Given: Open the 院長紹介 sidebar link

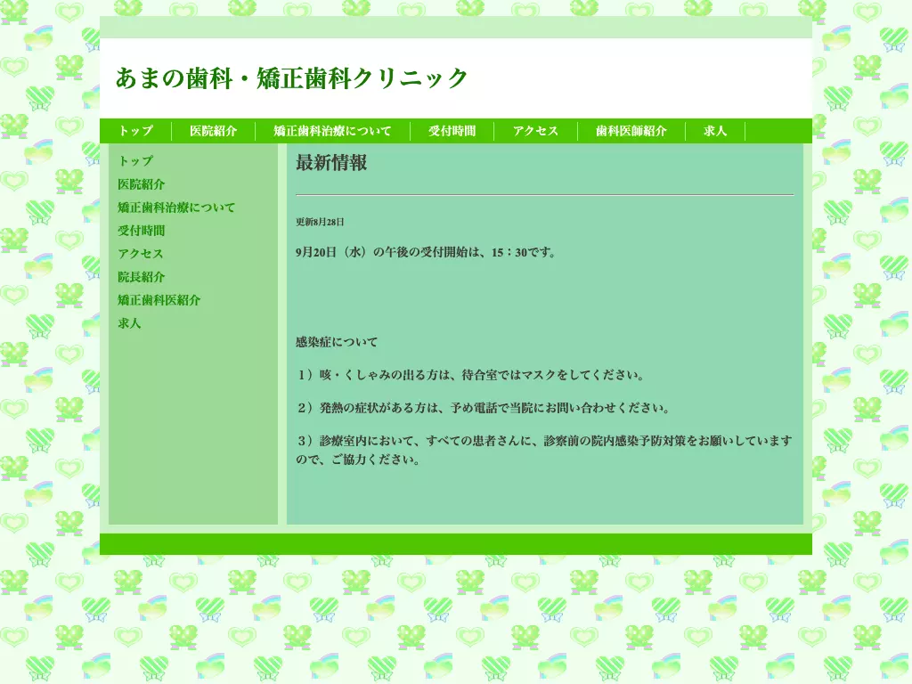Looking at the screenshot, I should 142,277.
